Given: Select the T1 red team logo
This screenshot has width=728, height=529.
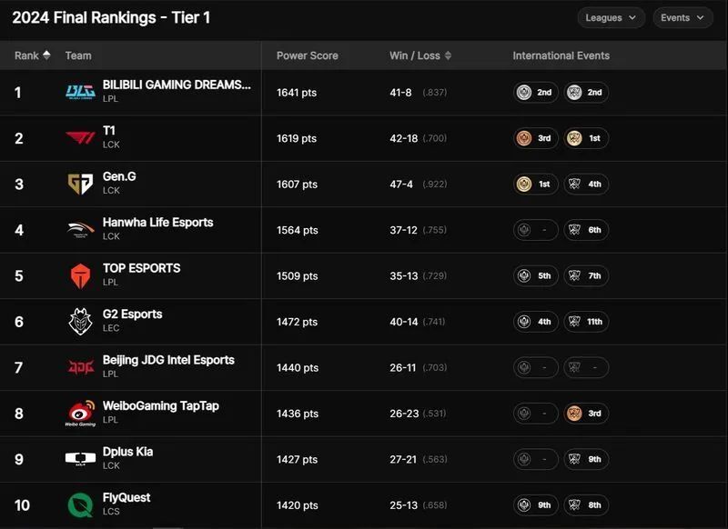Looking at the screenshot, I should [80, 137].
